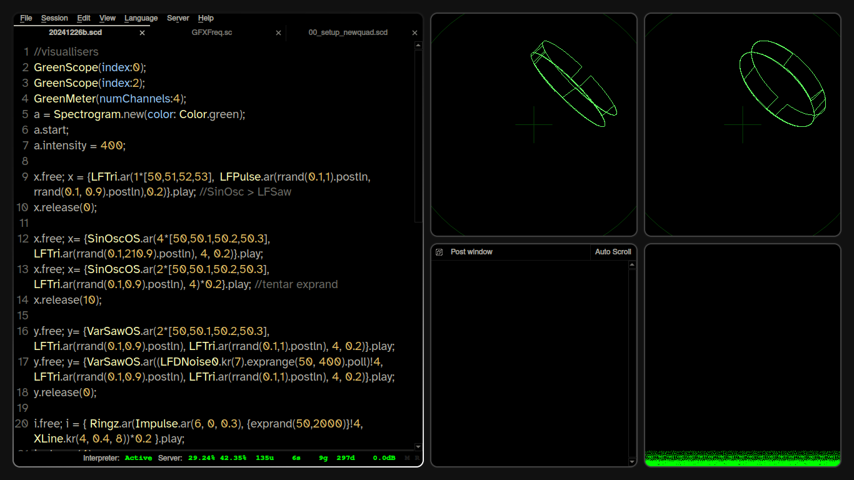854x480 pixels.
Task: Click the green spectrogram display panel
Action: pyautogui.click(x=743, y=355)
